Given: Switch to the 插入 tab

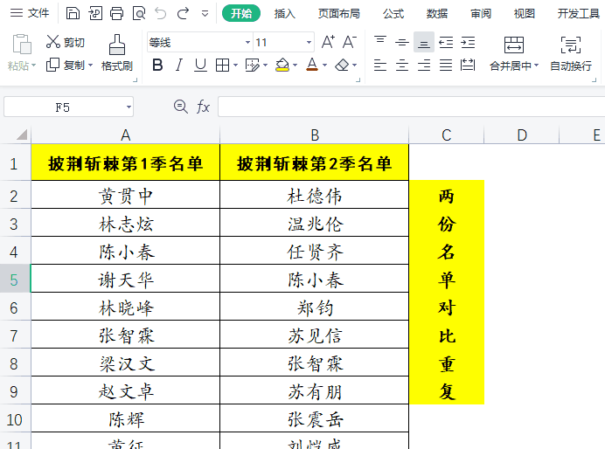Looking at the screenshot, I should (x=284, y=13).
